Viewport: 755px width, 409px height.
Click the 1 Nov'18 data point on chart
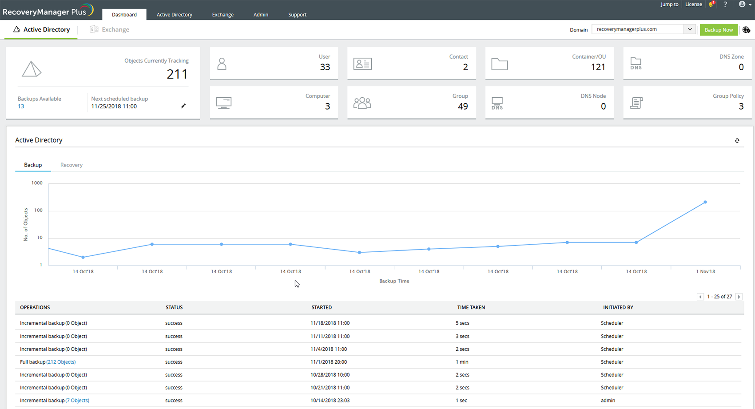coord(705,202)
